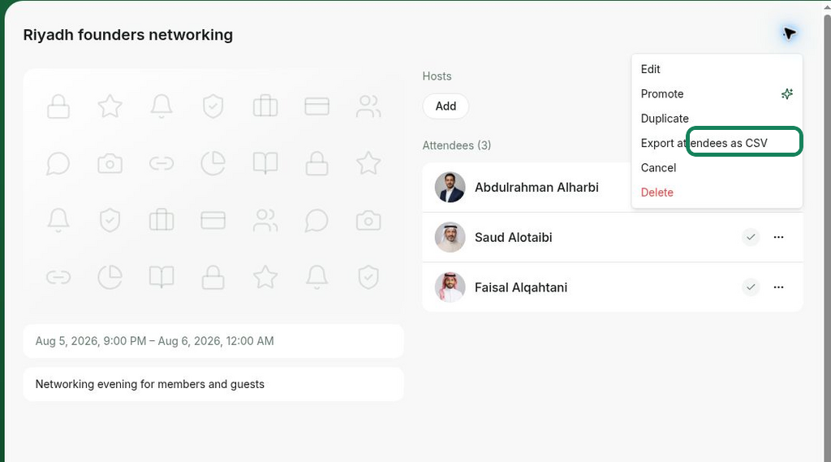Click the Attendees (3) heading
The height and width of the screenshot is (462, 831).
(456, 145)
